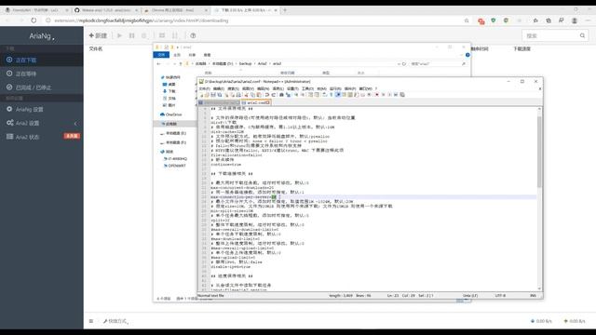This screenshot has width=596, height=335.
Task: Click the red extension icon in browser toolbar
Action: click(x=481, y=20)
